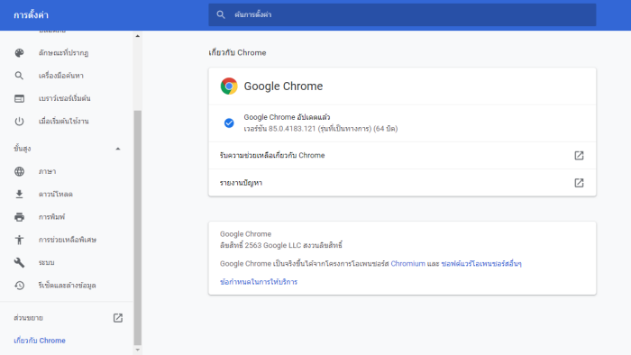Image resolution: width=631 pixels, height=355 pixels.
Task: Click the printer icon for การพิมพ์
Action: [x=19, y=217]
